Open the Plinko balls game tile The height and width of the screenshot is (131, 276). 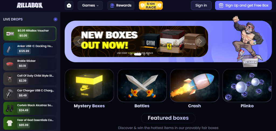click(x=247, y=85)
